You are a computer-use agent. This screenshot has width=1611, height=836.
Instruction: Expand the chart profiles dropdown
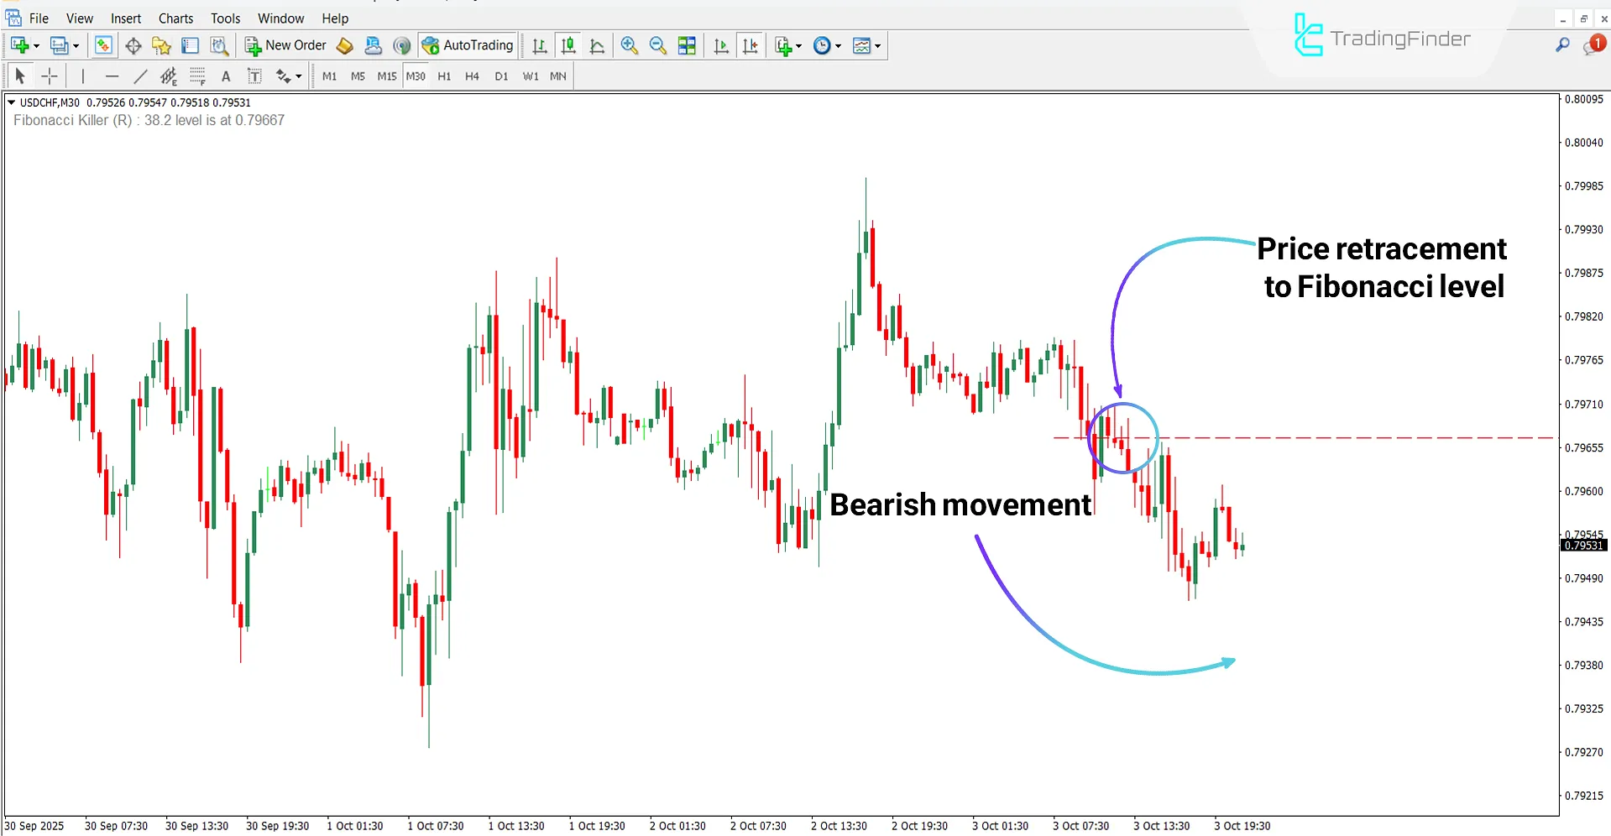[x=76, y=45]
